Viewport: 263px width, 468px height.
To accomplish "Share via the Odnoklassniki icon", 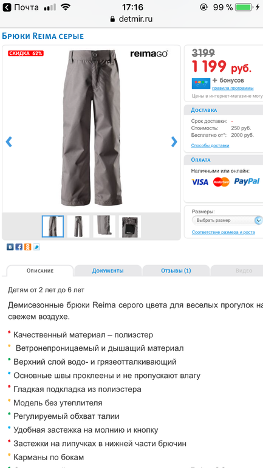I will 28,247.
